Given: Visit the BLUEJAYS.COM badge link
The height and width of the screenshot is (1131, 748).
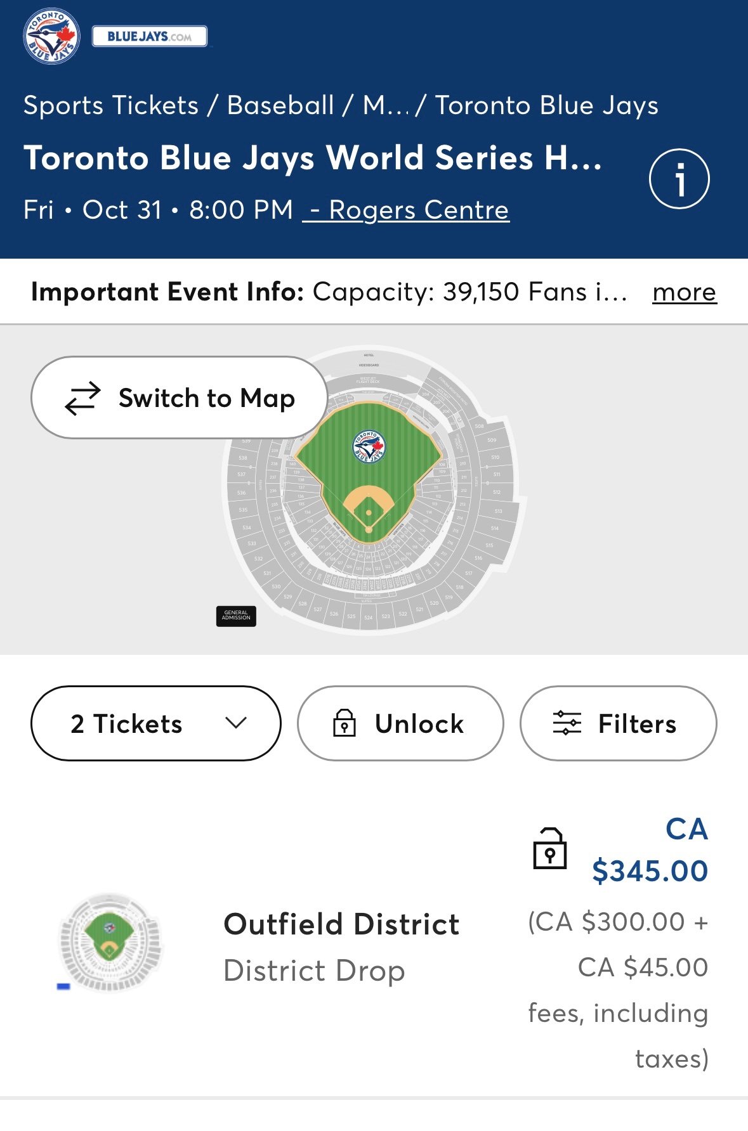Looking at the screenshot, I should click(150, 37).
